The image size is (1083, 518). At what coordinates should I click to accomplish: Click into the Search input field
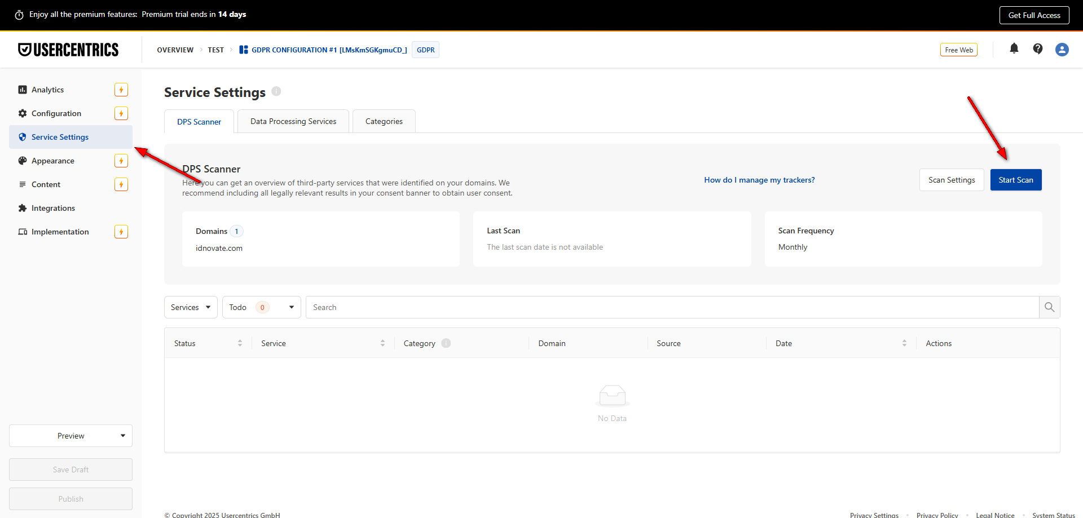tap(671, 307)
